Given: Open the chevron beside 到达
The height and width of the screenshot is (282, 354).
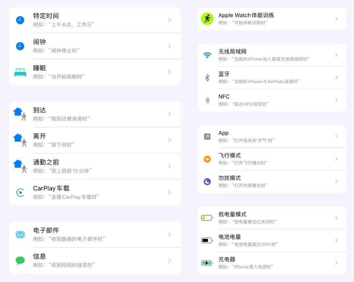Looking at the screenshot, I should coord(169,114).
